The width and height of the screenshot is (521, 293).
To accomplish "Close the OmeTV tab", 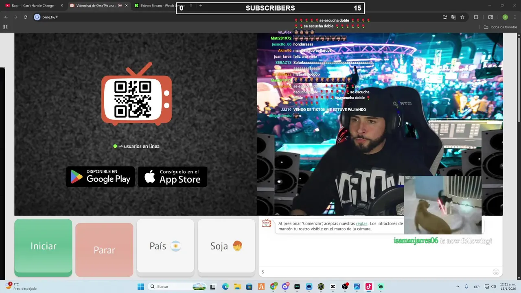I will pyautogui.click(x=126, y=6).
